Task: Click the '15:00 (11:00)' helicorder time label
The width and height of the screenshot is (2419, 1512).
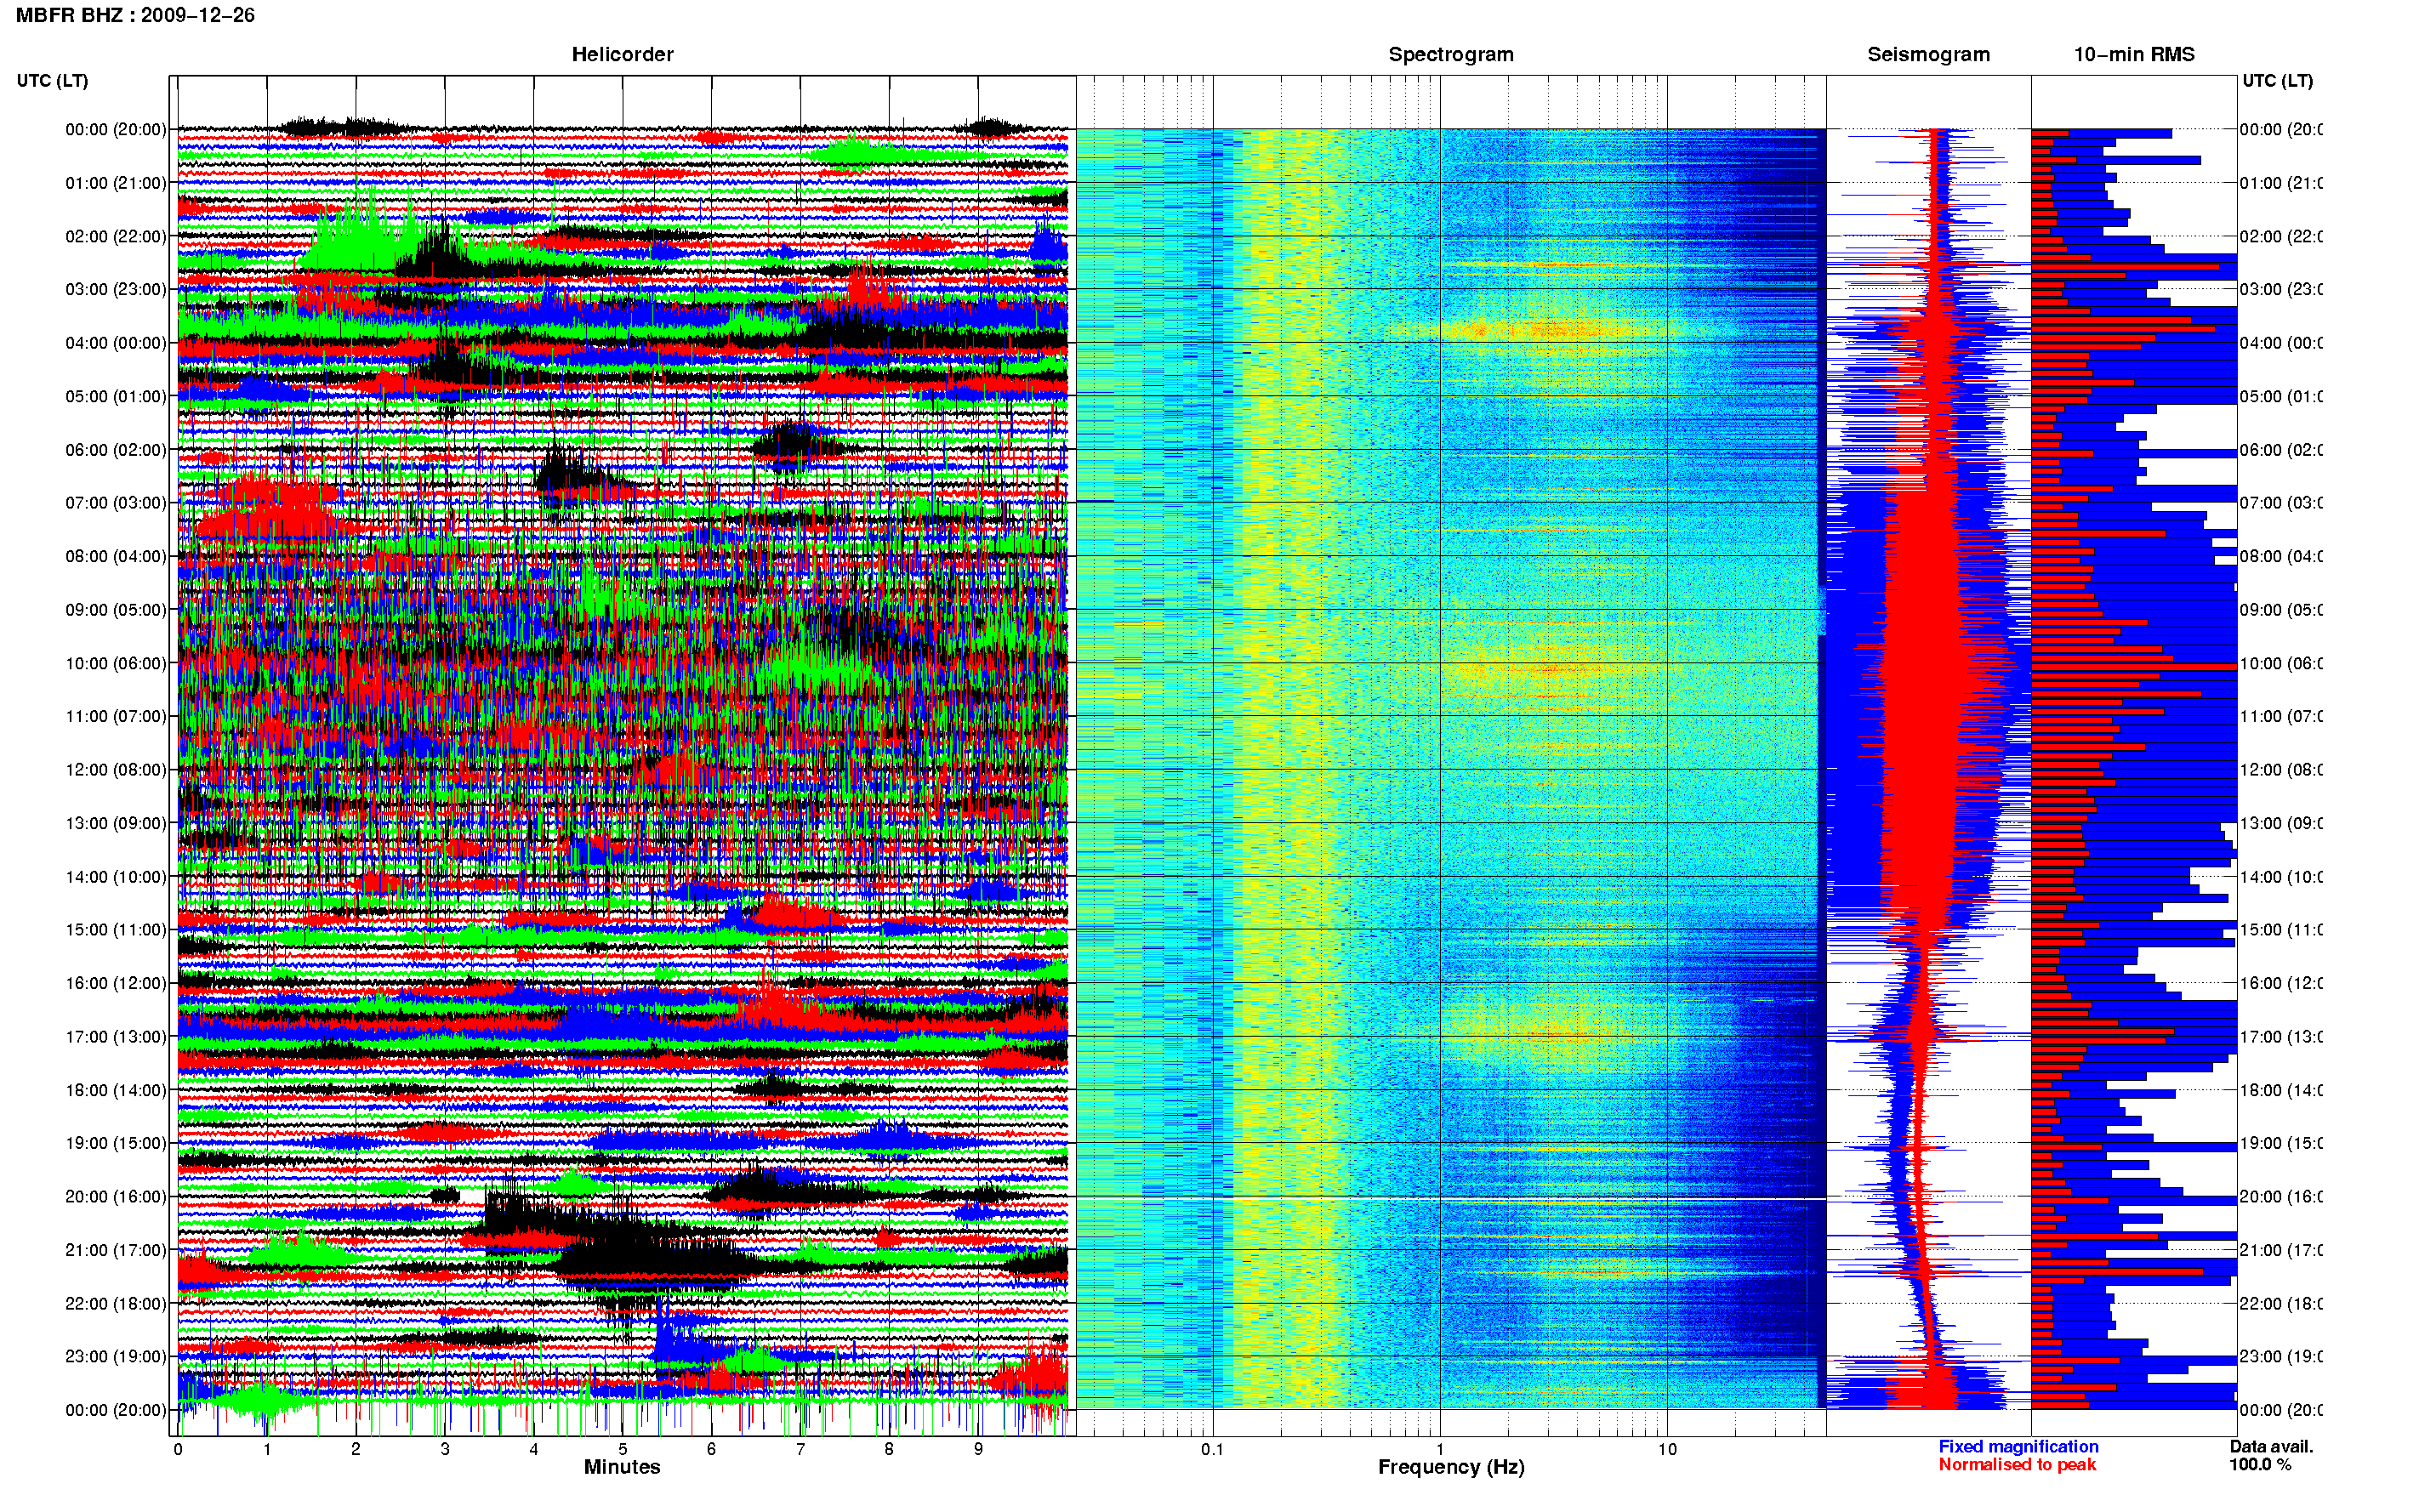Action: click(115, 929)
